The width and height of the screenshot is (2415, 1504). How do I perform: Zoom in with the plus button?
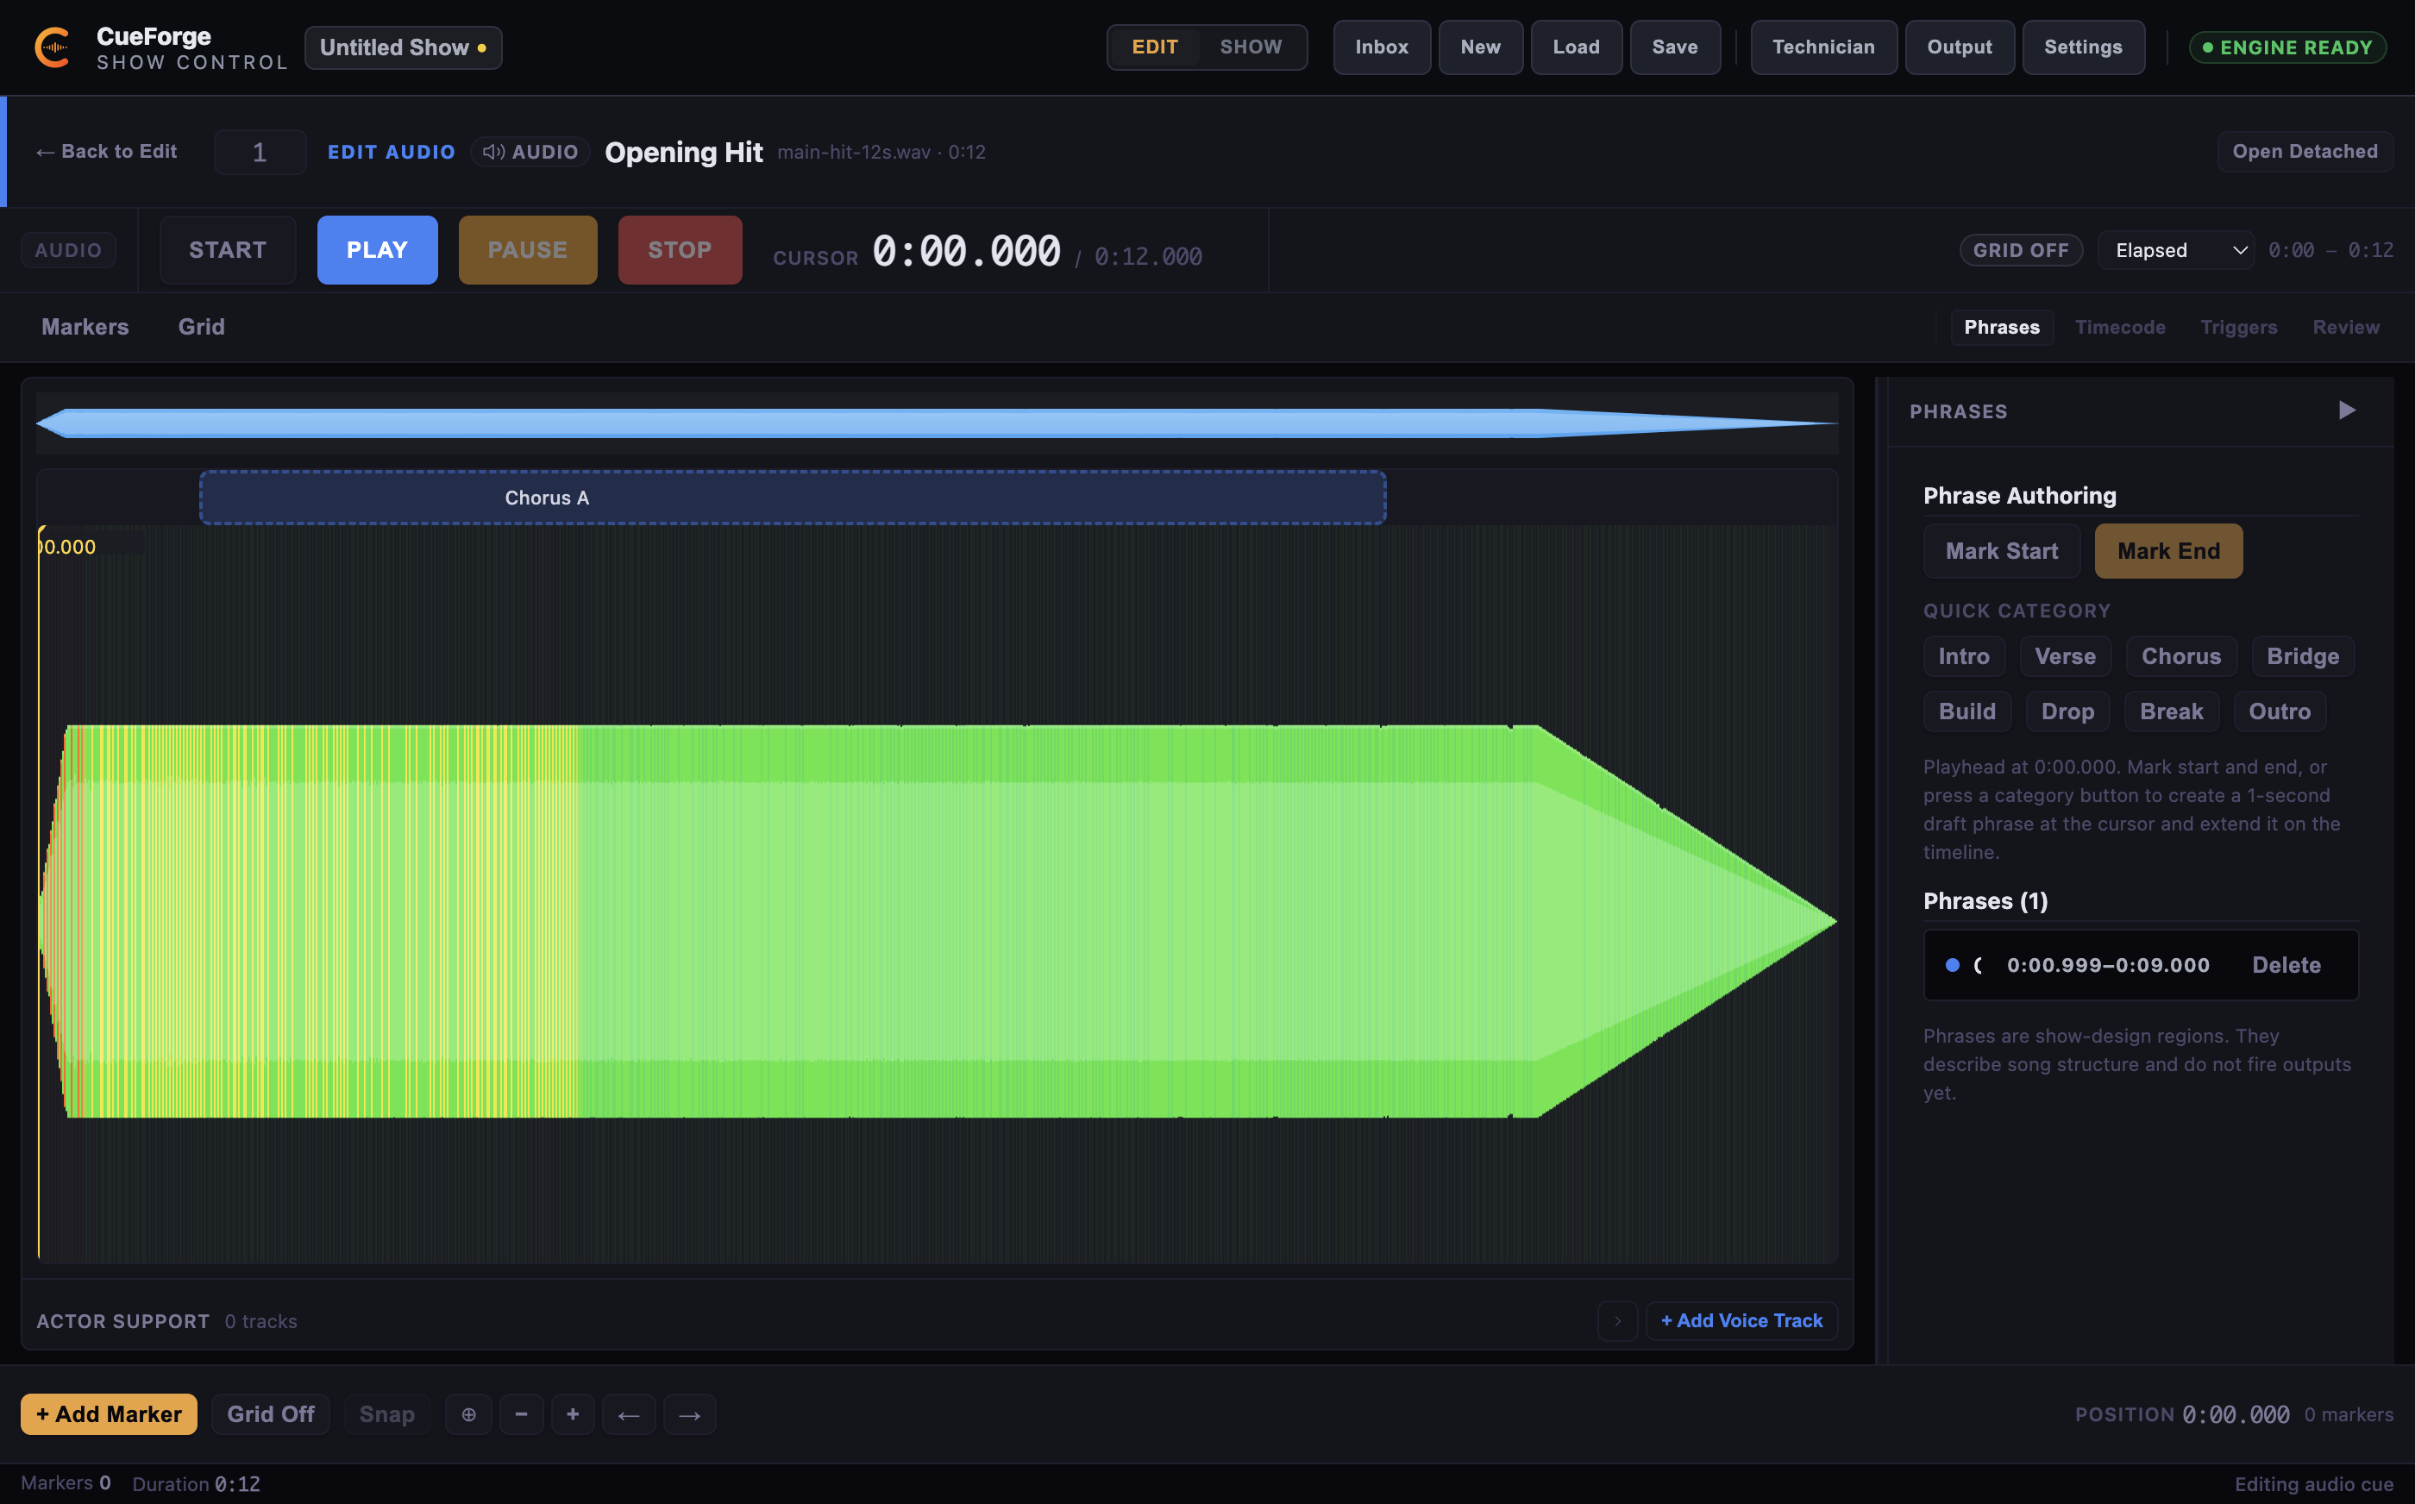pos(573,1414)
